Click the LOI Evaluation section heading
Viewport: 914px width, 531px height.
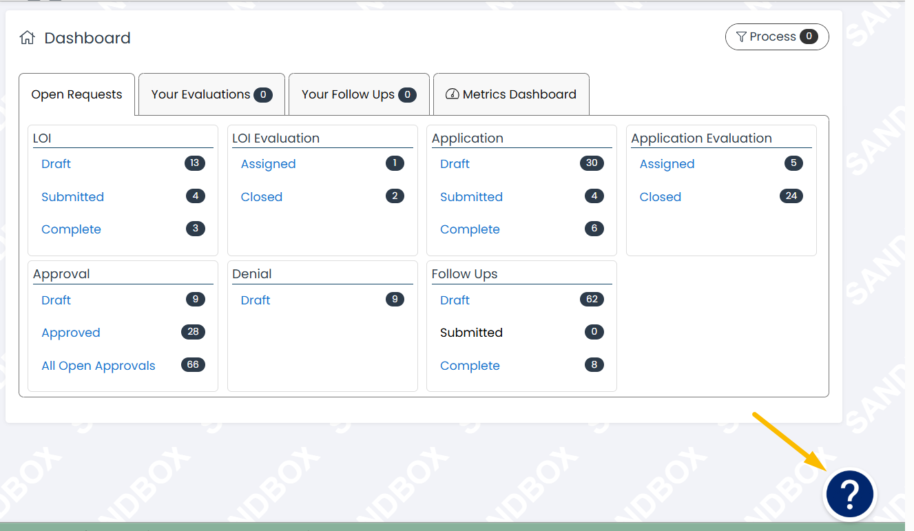(x=276, y=138)
